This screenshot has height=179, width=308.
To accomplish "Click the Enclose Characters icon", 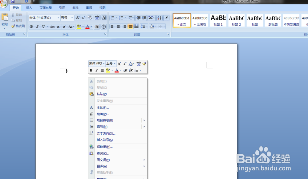I will pyautogui.click(x=103, y=26).
